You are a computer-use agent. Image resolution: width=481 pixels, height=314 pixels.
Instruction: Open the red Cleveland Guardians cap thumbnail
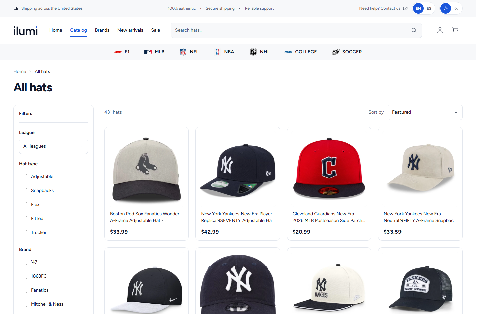(329, 168)
